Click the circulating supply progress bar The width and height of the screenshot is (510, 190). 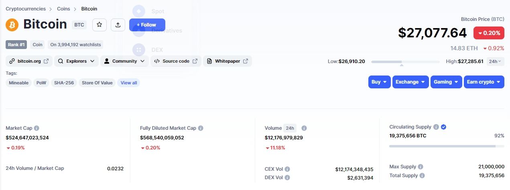(447, 146)
